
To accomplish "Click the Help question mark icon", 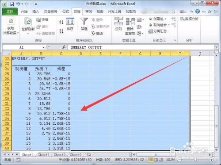I will pos(198,12).
